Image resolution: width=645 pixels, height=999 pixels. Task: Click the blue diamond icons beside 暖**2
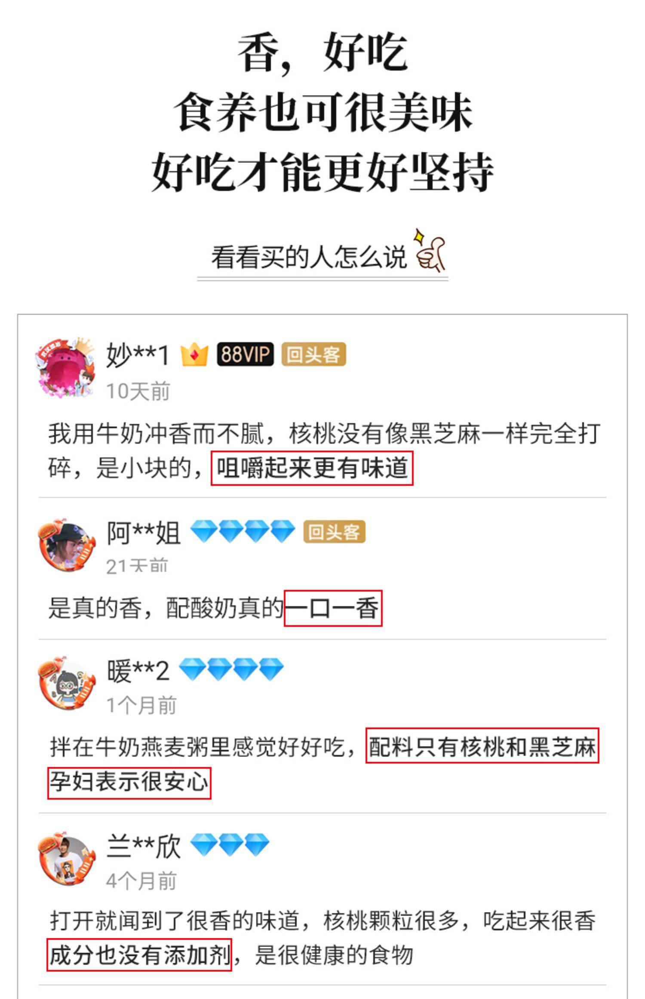click(x=231, y=669)
